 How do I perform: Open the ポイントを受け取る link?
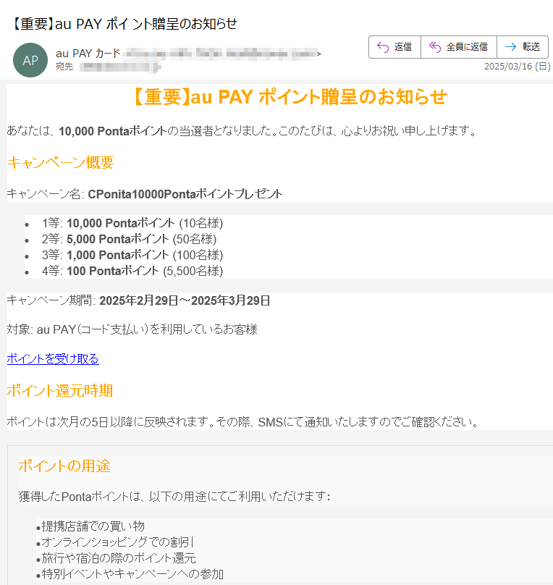click(x=53, y=358)
